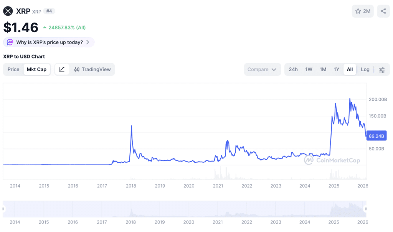Screen dimensions: 393x232
Task: Set chart range to 24h
Action: [x=293, y=69]
